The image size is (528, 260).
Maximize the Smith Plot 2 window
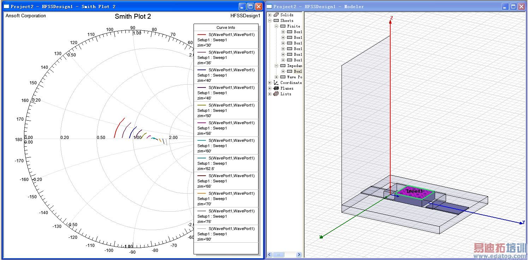coord(250,6)
